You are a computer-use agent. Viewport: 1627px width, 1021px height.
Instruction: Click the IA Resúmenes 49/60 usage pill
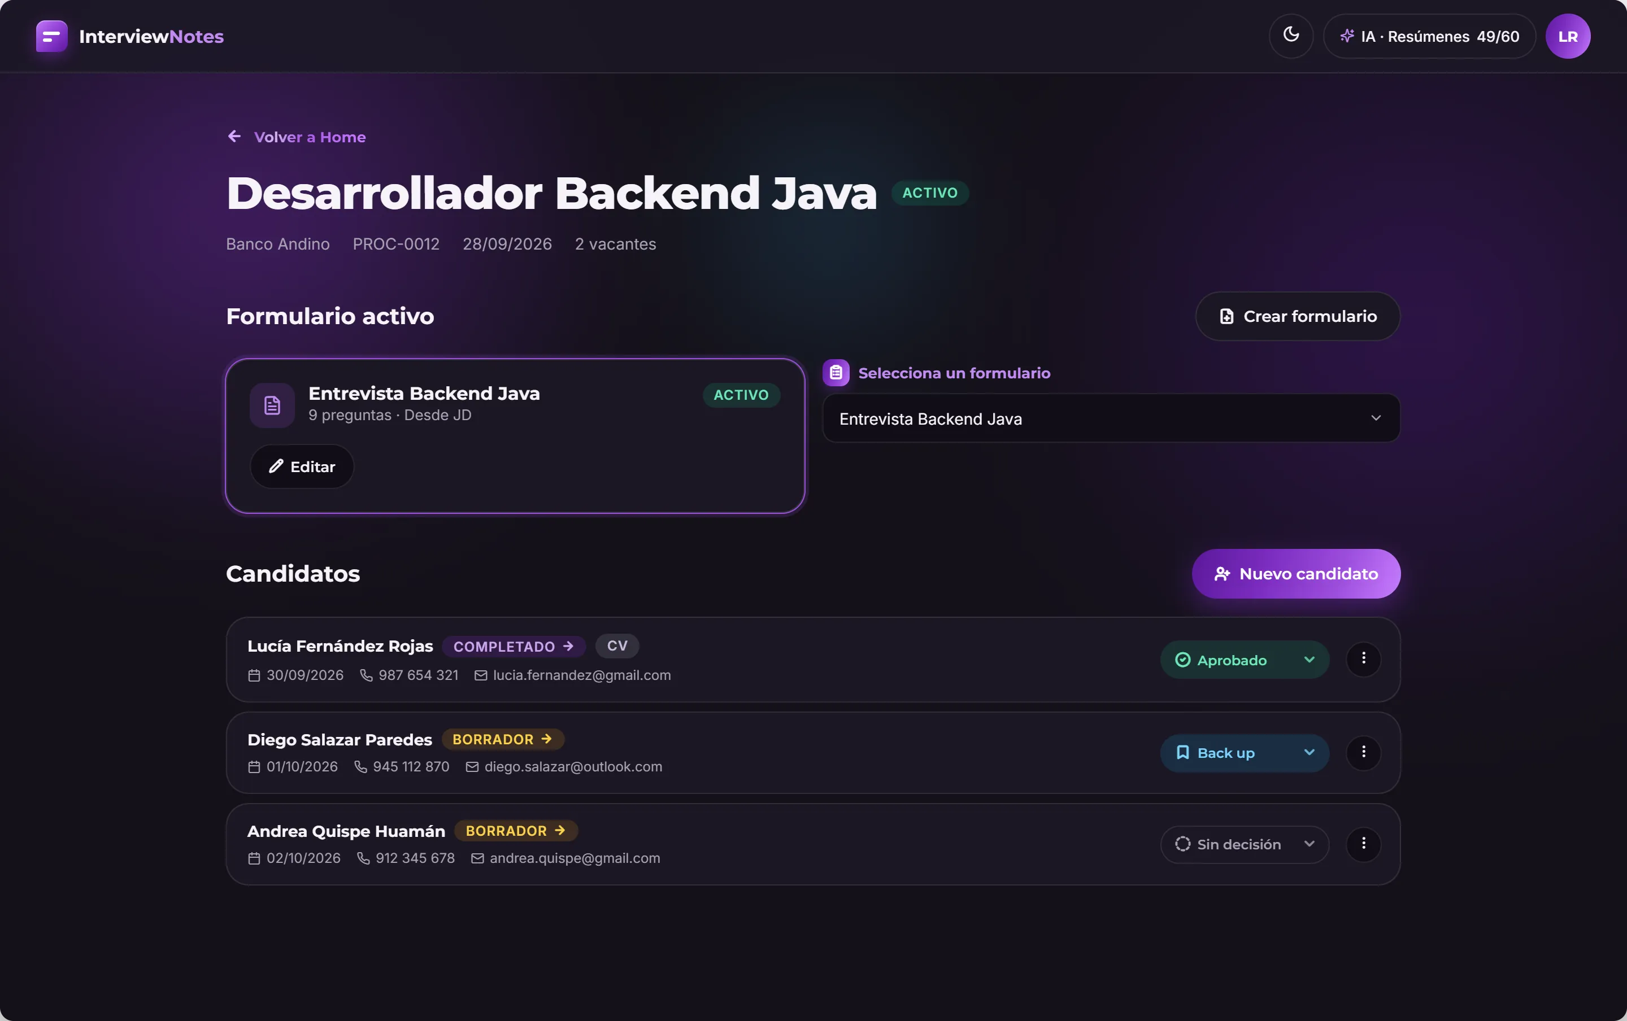[1429, 36]
